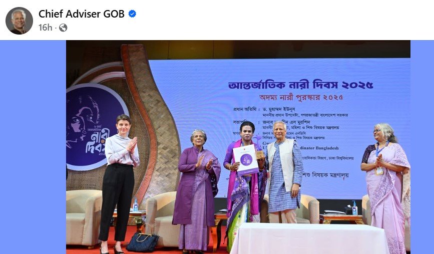
Task: Click the blue margin left of the photo
Action: (33, 147)
